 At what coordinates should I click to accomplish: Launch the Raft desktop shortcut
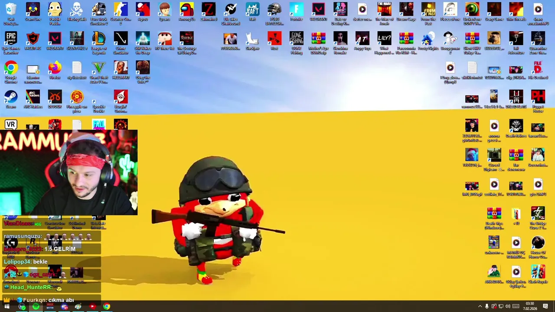pos(252,12)
